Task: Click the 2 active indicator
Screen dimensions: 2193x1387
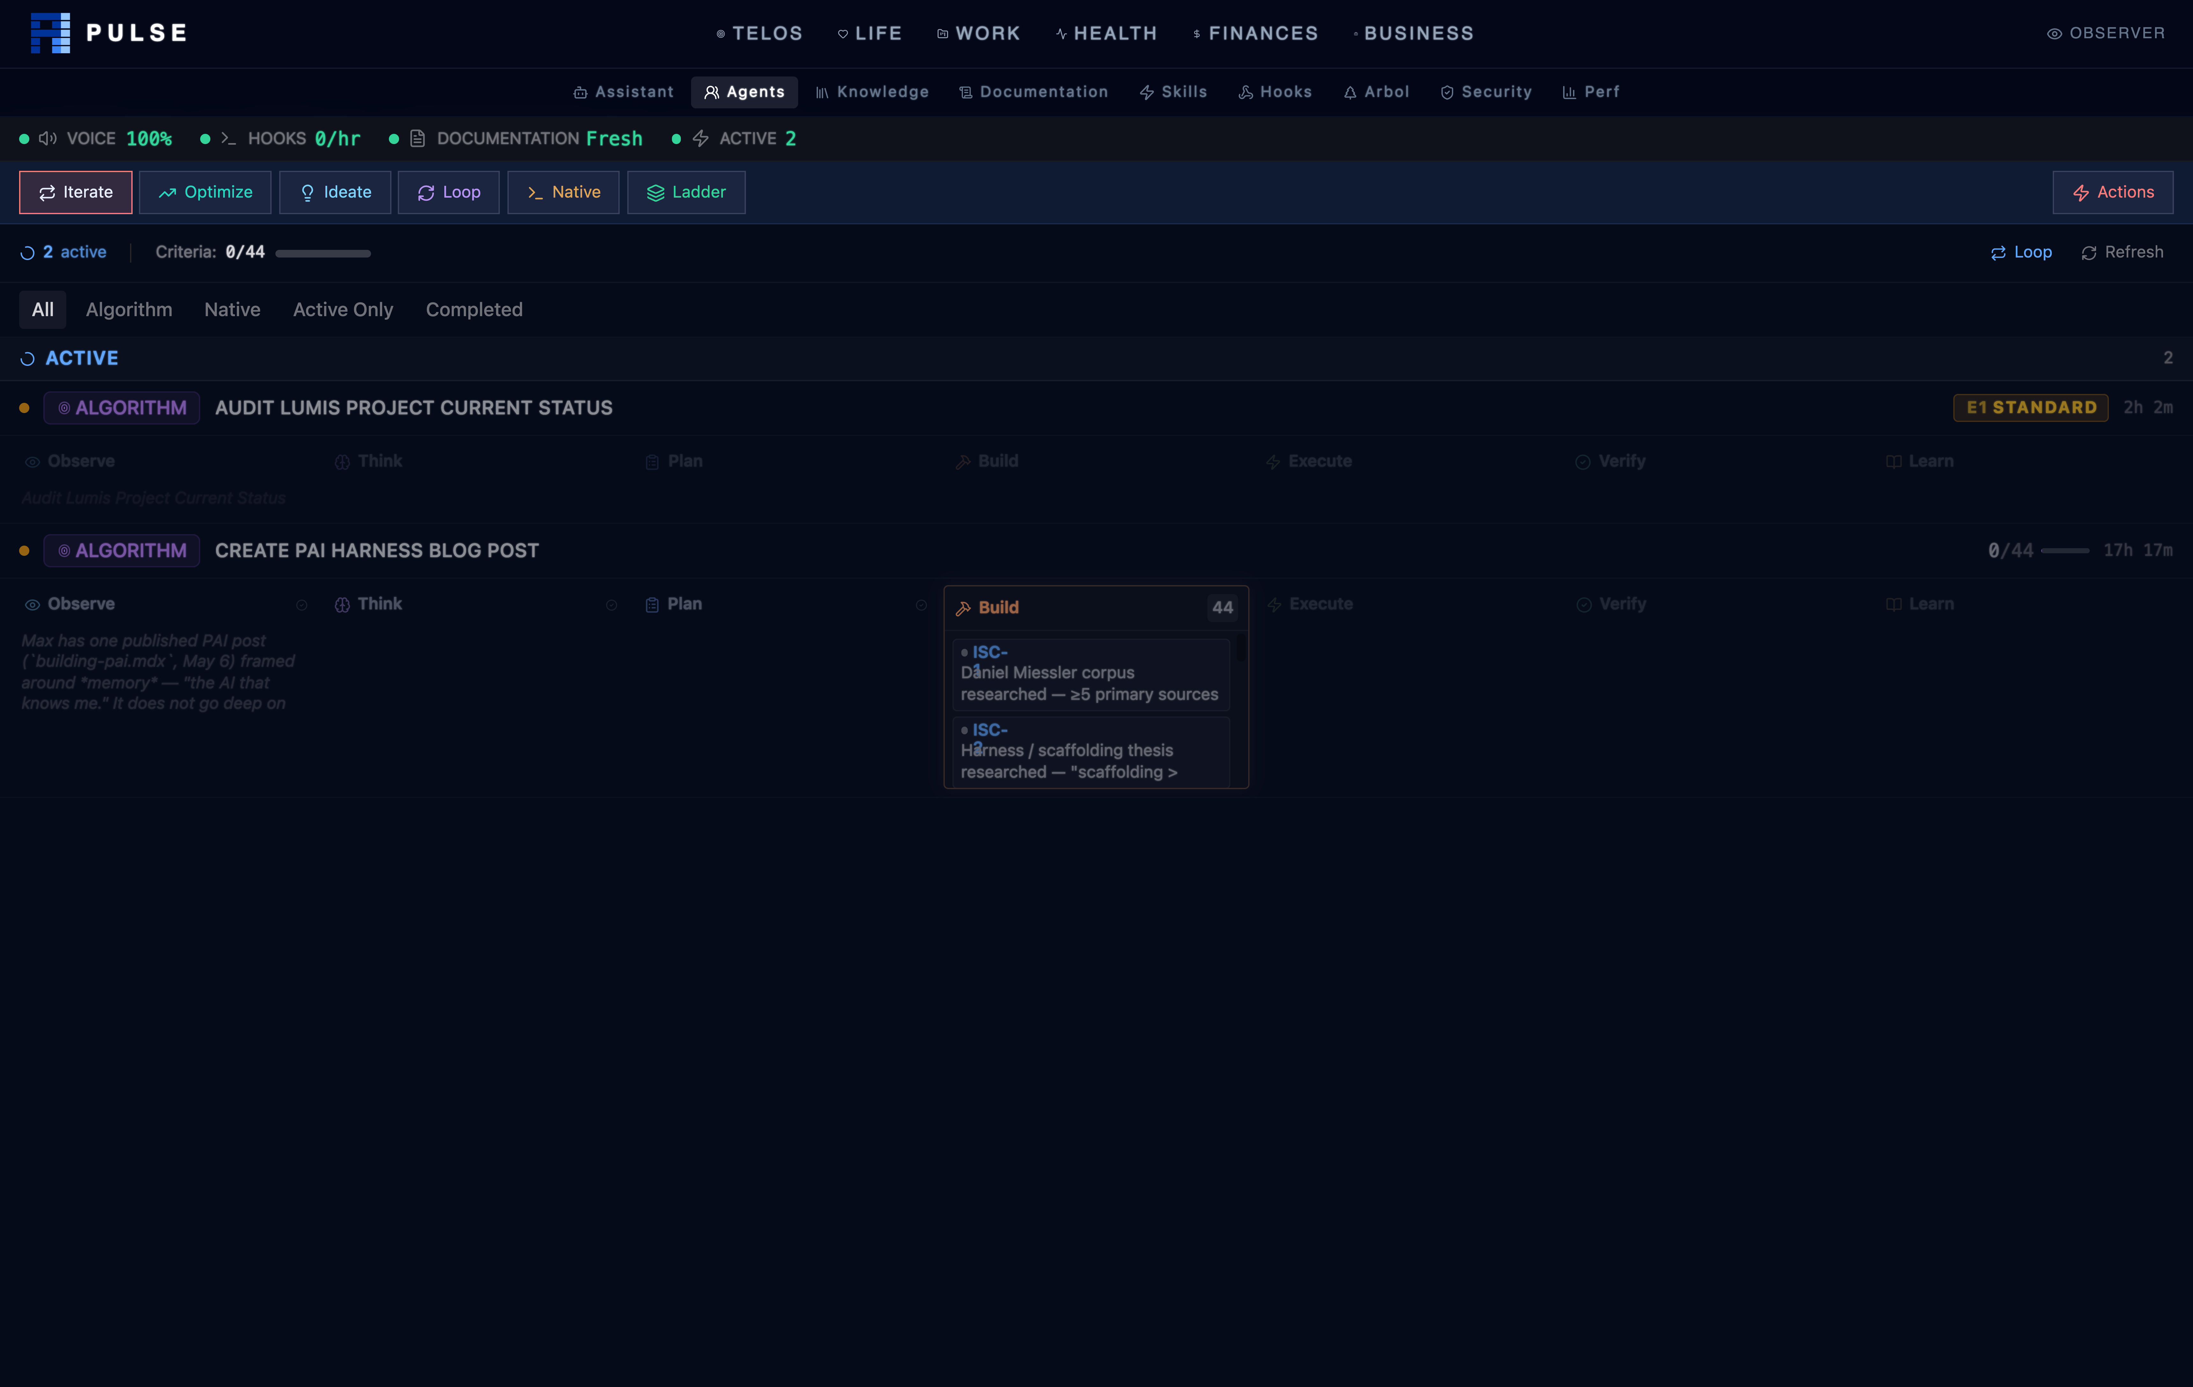Action: [x=64, y=252]
